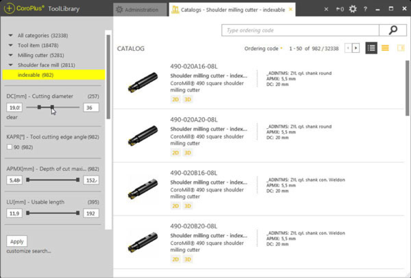Image resolution: width=411 pixels, height=278 pixels.
Task: Toggle the side detail pane icon
Action: (400, 48)
